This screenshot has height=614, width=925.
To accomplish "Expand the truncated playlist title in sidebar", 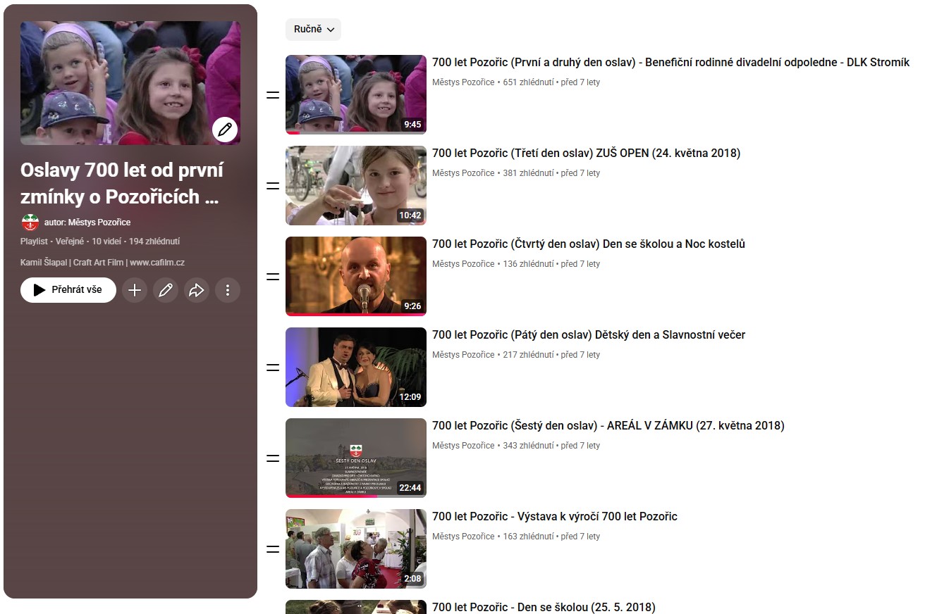I will point(121,184).
